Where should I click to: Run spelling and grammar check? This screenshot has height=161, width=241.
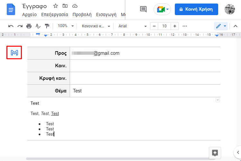pyautogui.click(x=38, y=26)
